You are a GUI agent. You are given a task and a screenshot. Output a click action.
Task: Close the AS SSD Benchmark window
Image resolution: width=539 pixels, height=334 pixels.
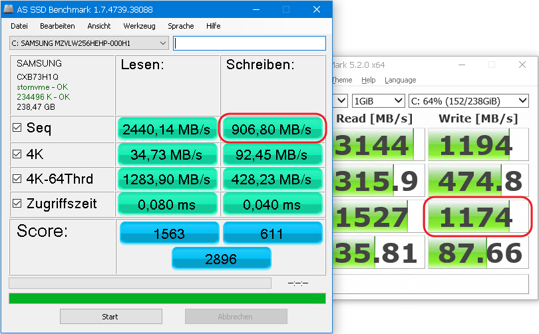(317, 9)
